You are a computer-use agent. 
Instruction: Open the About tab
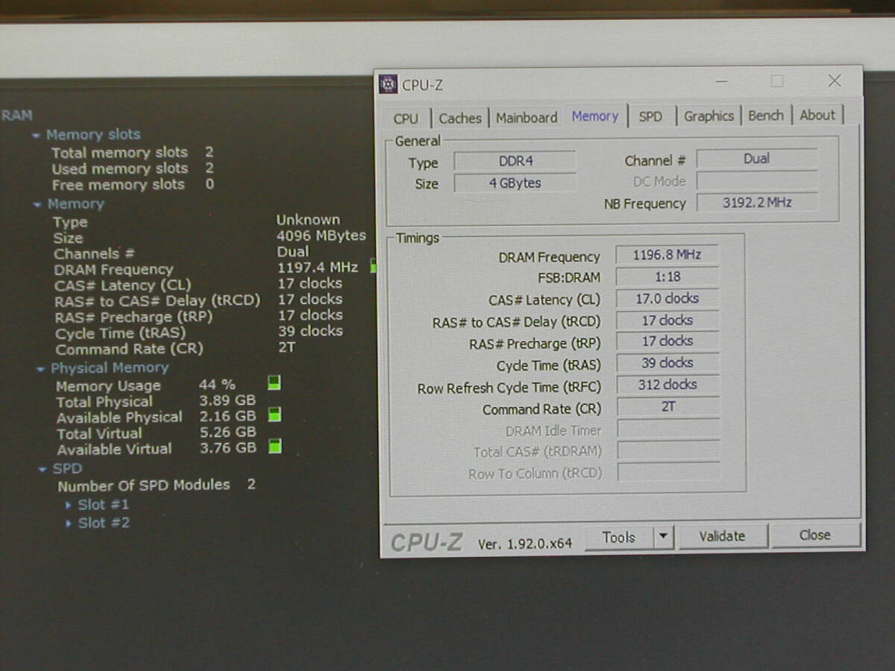click(x=817, y=115)
